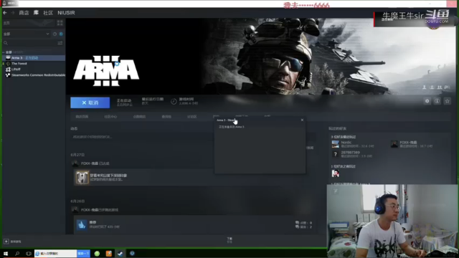Screen dimensions: 459x258
Task: Click the taskbar web search input box
Action: coord(56,253)
